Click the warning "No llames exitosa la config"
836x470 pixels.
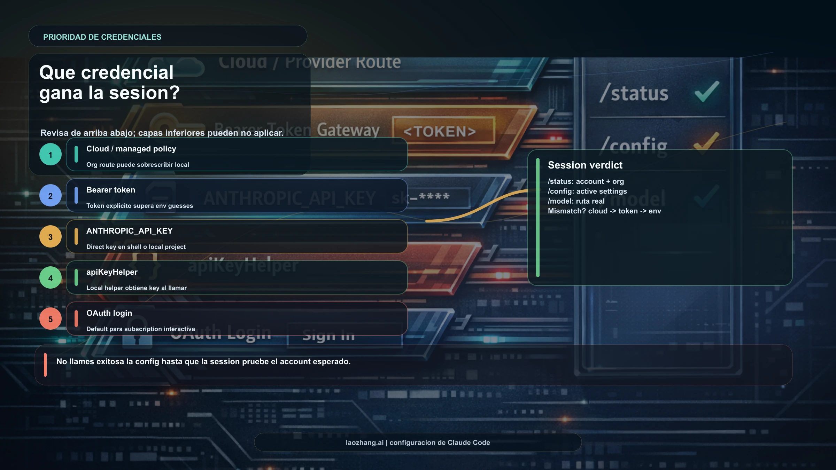pyautogui.click(x=203, y=361)
